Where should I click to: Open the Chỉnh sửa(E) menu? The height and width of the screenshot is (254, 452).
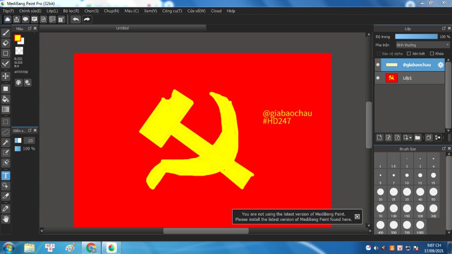click(x=30, y=11)
